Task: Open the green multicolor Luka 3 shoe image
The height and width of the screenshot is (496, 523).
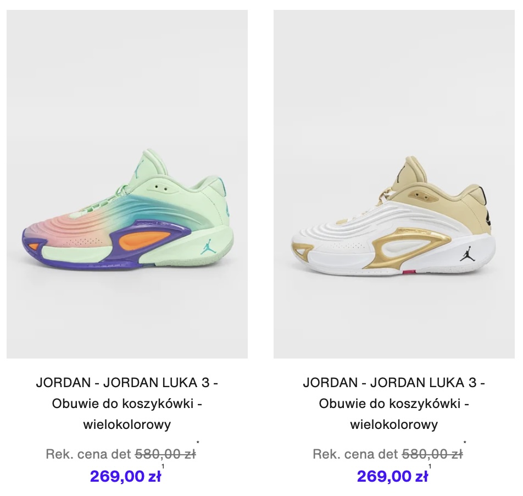Action: [127, 184]
